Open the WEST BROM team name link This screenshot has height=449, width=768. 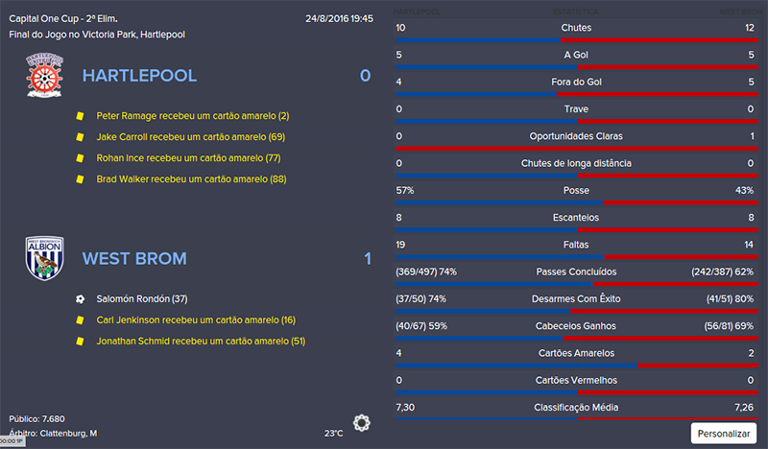click(x=134, y=258)
